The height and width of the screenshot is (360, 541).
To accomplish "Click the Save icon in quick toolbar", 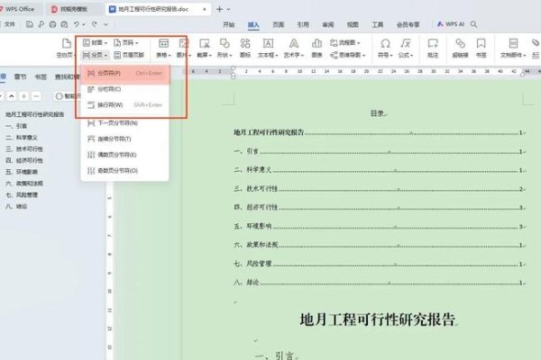I will pos(30,24).
